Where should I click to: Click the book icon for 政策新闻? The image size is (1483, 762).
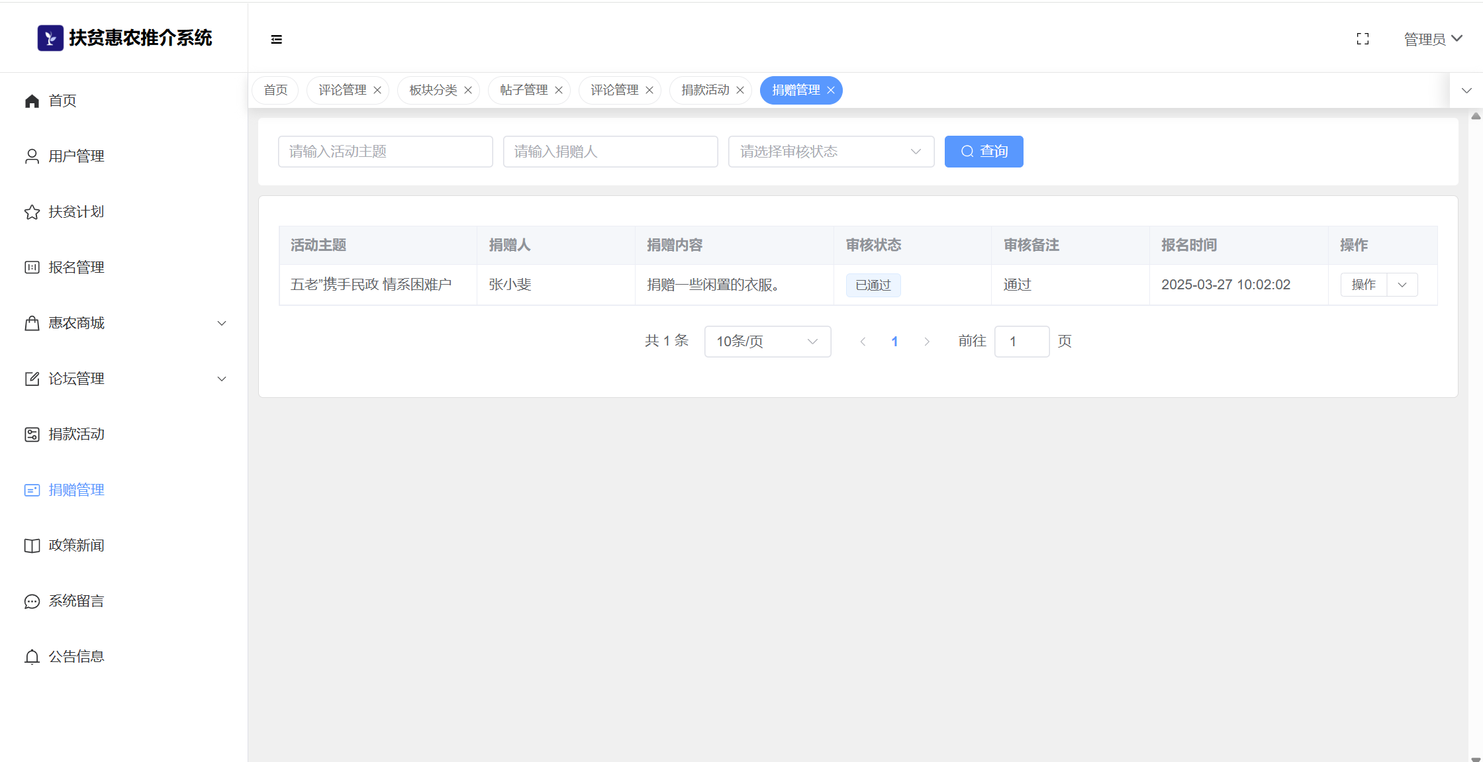click(x=32, y=546)
